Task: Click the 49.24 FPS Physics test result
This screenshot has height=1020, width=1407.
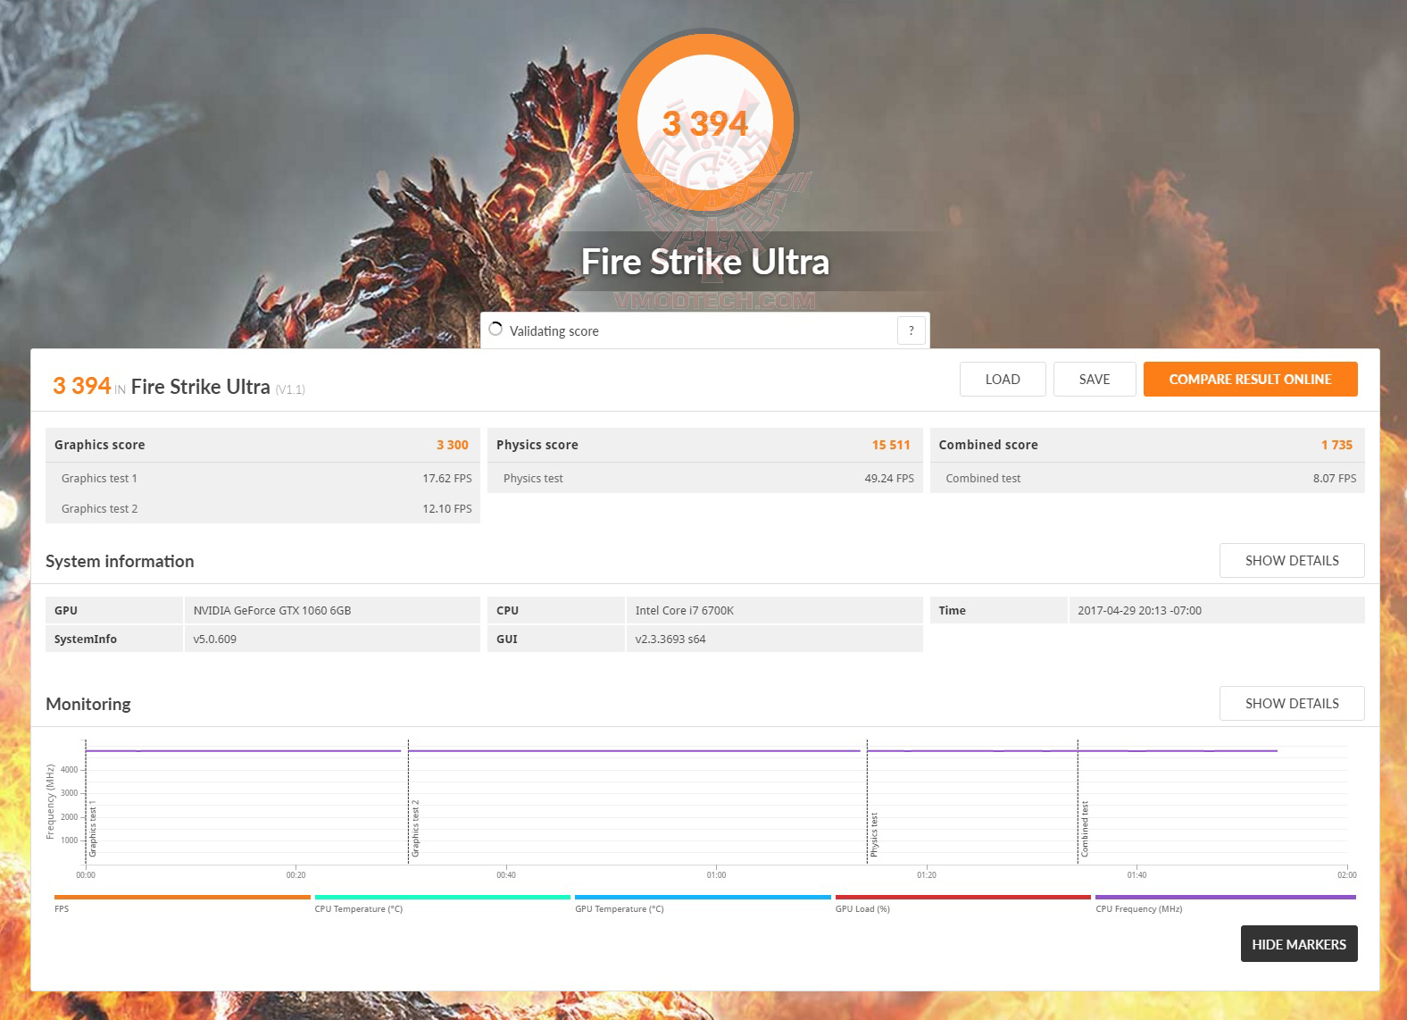Action: click(x=889, y=479)
